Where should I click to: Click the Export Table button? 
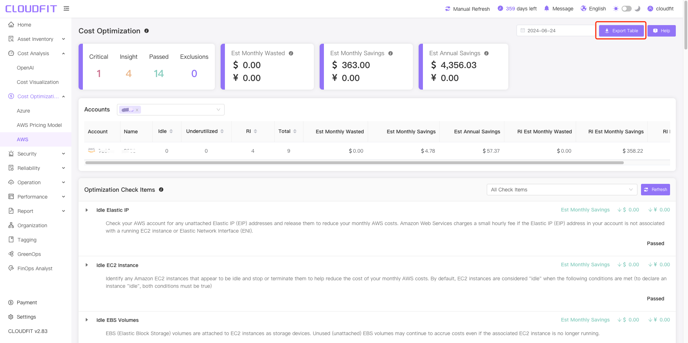(621, 31)
